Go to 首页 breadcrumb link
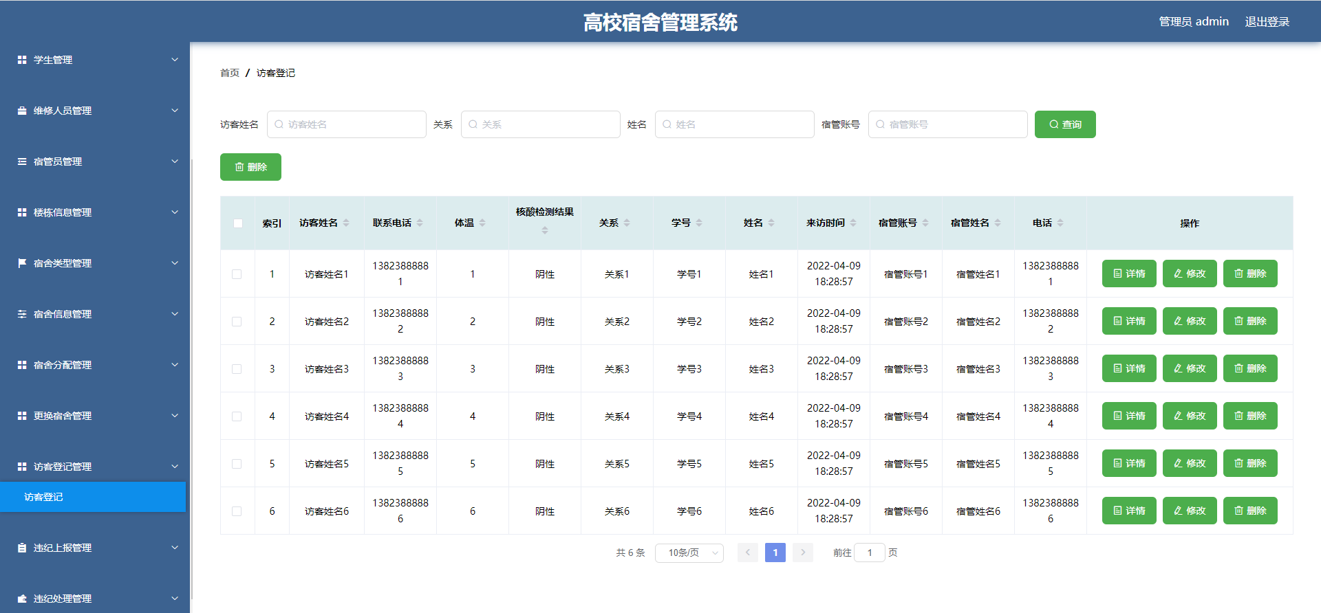1321x613 pixels. point(230,73)
